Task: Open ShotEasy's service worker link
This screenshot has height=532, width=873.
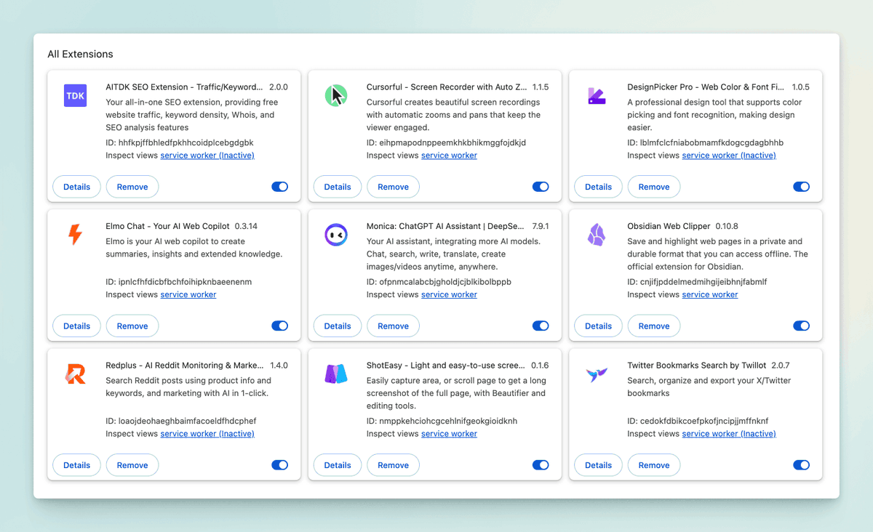Action: (x=449, y=434)
